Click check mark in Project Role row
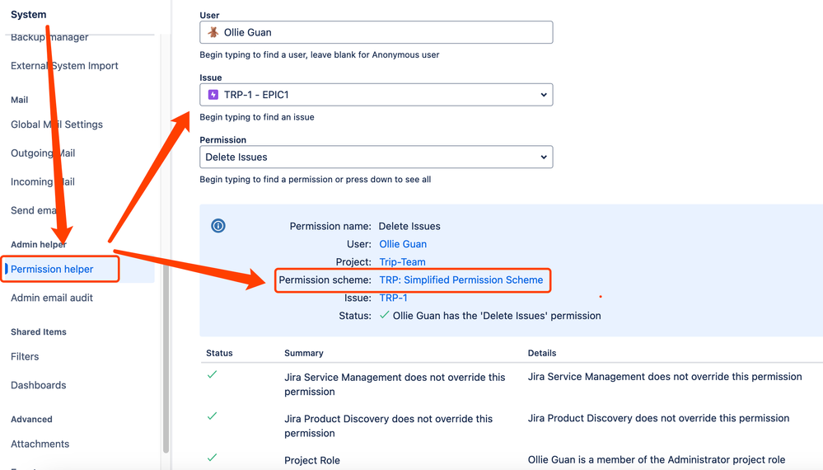Image resolution: width=823 pixels, height=470 pixels. pos(212,458)
